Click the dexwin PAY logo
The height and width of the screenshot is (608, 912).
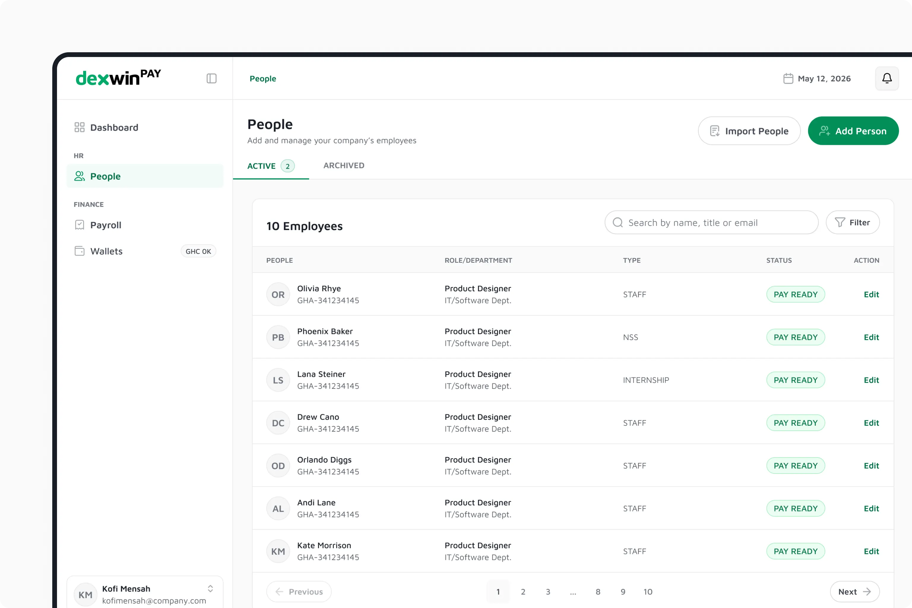[x=118, y=77]
